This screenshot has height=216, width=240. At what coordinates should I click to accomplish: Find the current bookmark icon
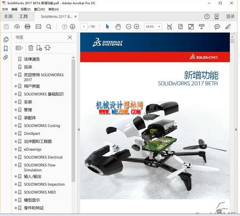coord(47,48)
